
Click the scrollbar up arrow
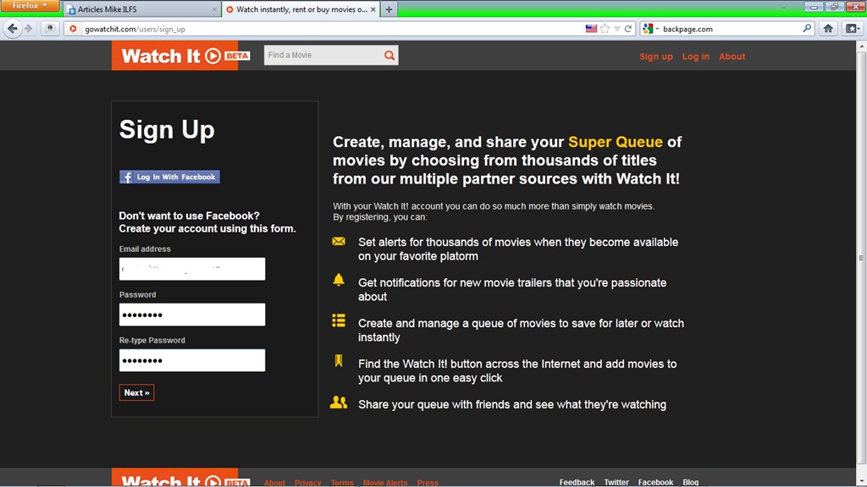click(861, 47)
